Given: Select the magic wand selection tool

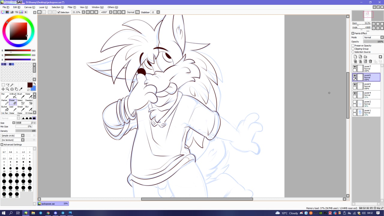Looking at the screenshot, I should click(x=12, y=85).
